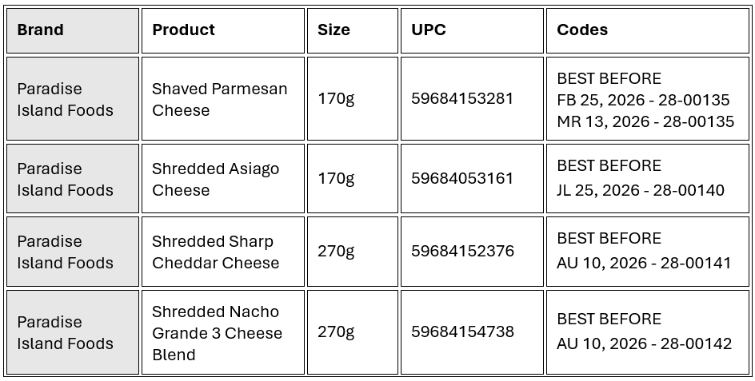The height and width of the screenshot is (381, 755).
Task: Click UPC value 59684053161
Action: [462, 179]
